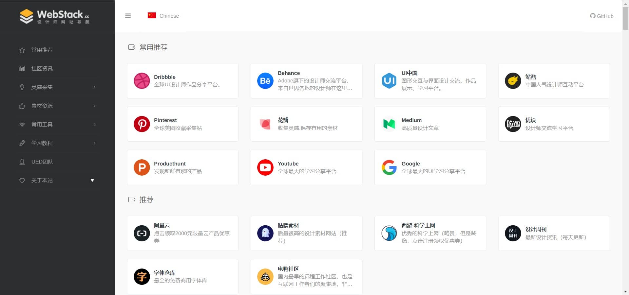Image resolution: width=629 pixels, height=295 pixels.
Task: Click the scrollbar down arrow
Action: click(x=625, y=291)
